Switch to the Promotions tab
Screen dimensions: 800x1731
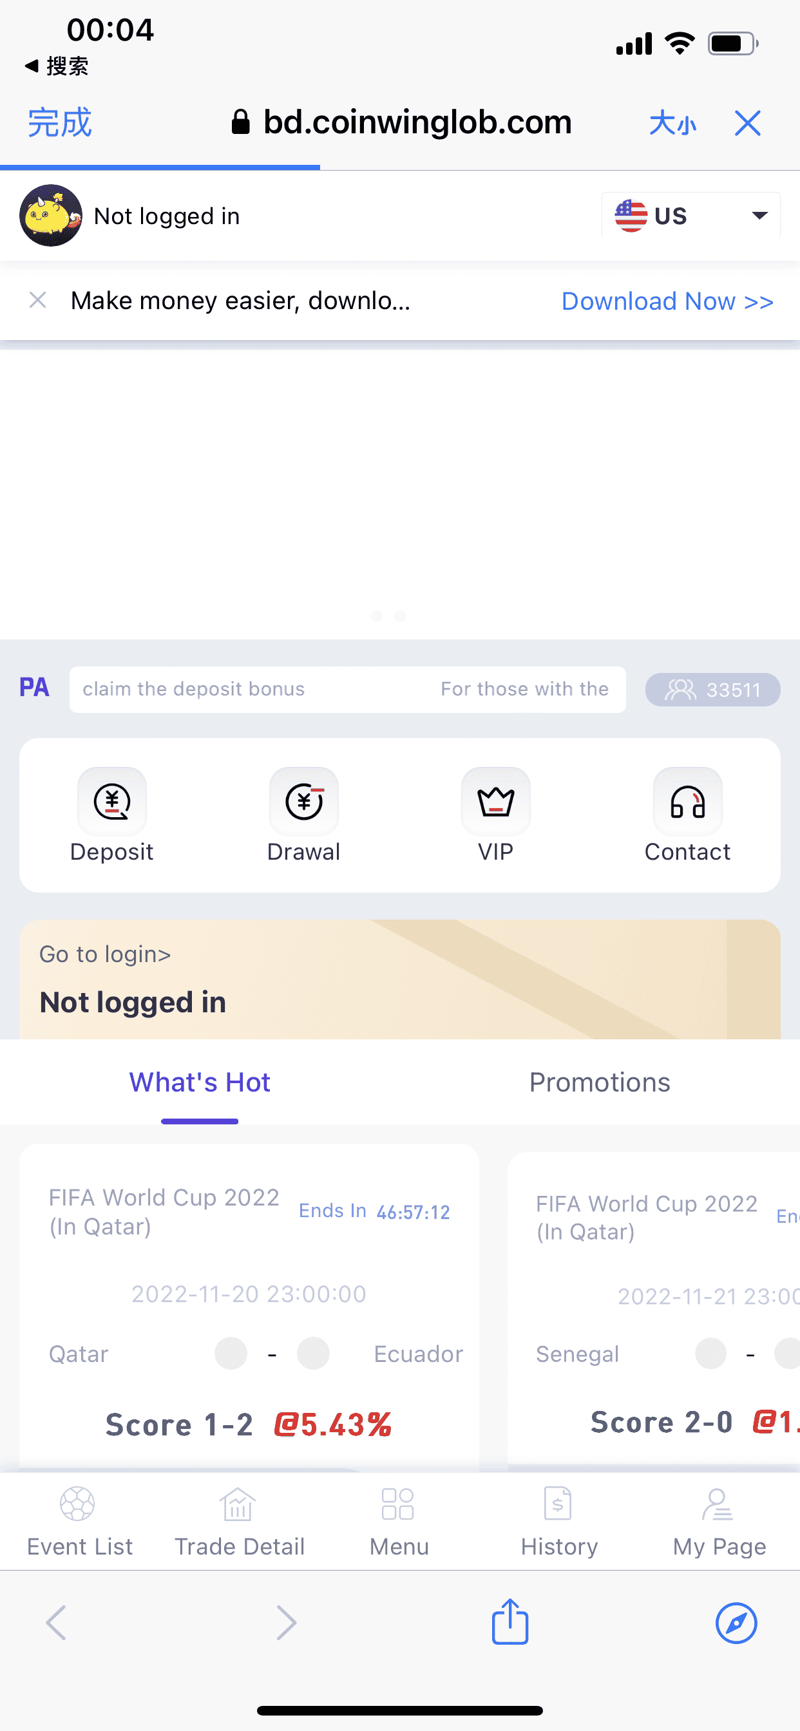point(600,1082)
